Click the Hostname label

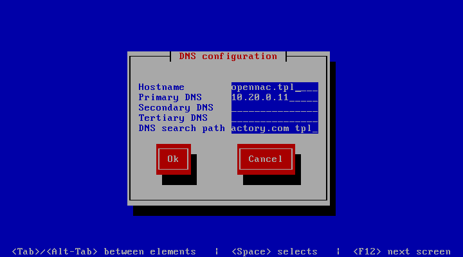coord(161,87)
